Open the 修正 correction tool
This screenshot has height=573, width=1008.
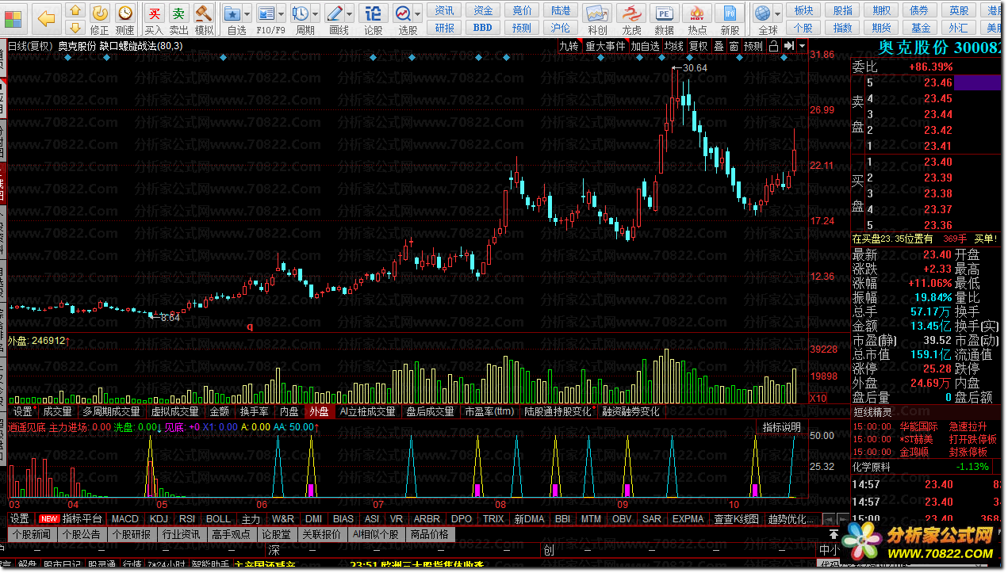(x=100, y=19)
